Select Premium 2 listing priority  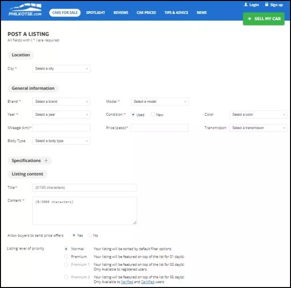tap(66, 277)
